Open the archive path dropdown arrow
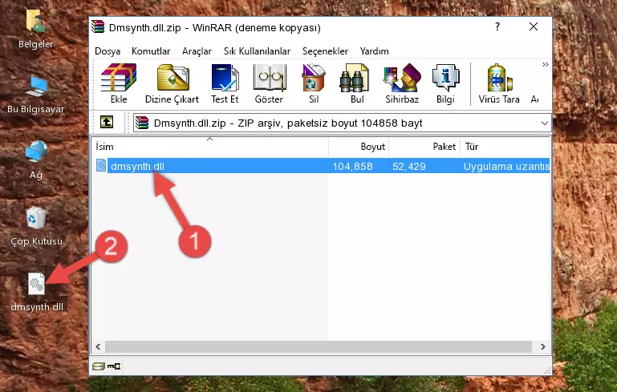 (x=545, y=123)
